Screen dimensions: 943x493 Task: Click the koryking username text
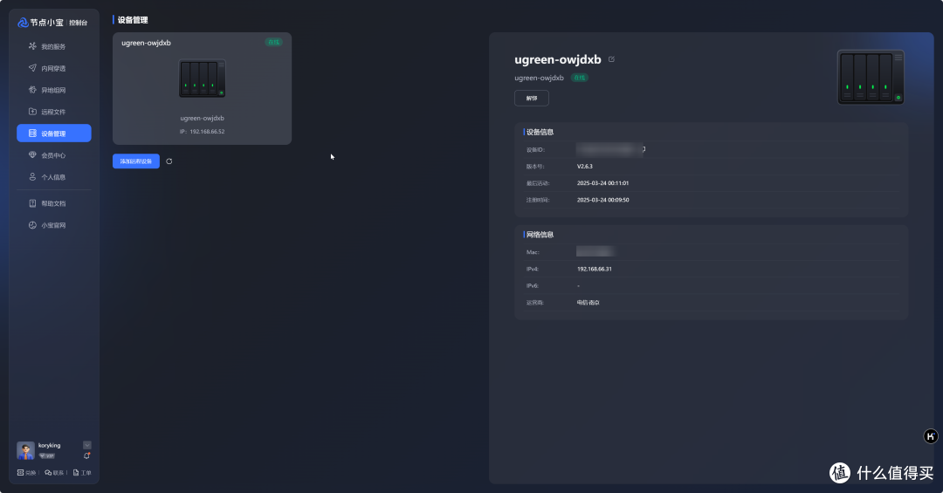pyautogui.click(x=49, y=446)
